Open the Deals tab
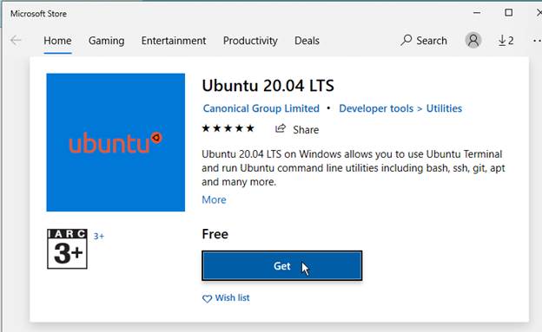 click(307, 41)
